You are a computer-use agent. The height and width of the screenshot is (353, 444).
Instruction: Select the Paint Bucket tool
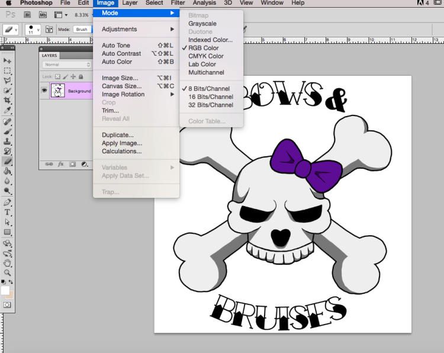tap(7, 171)
